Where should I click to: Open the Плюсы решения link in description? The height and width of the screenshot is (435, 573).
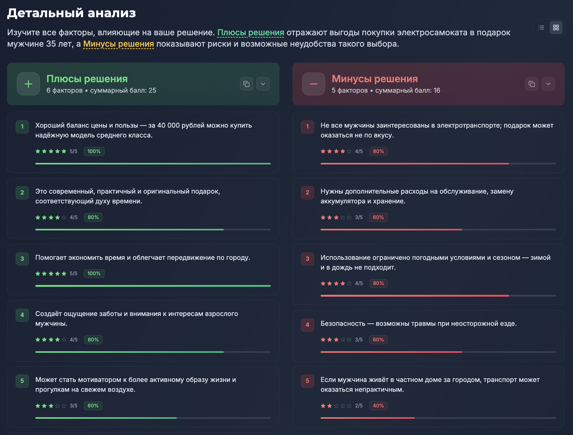[251, 33]
